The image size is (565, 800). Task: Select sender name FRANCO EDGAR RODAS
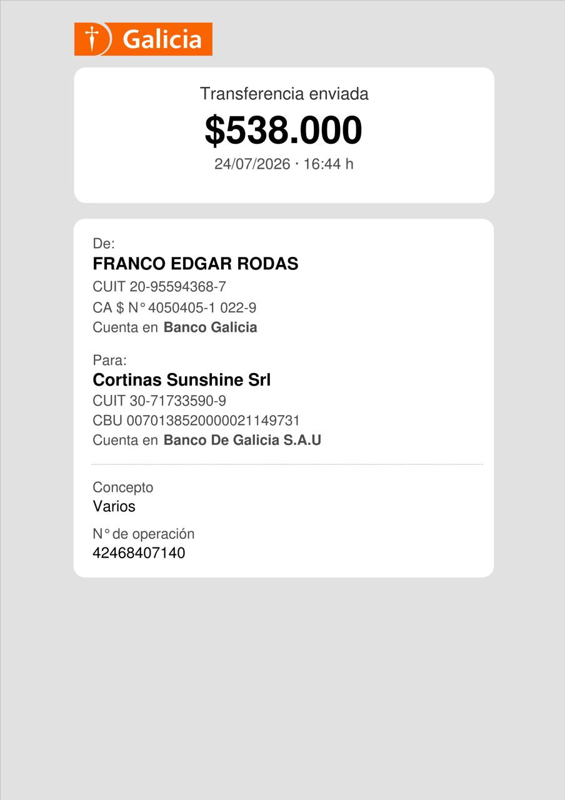coord(196,264)
